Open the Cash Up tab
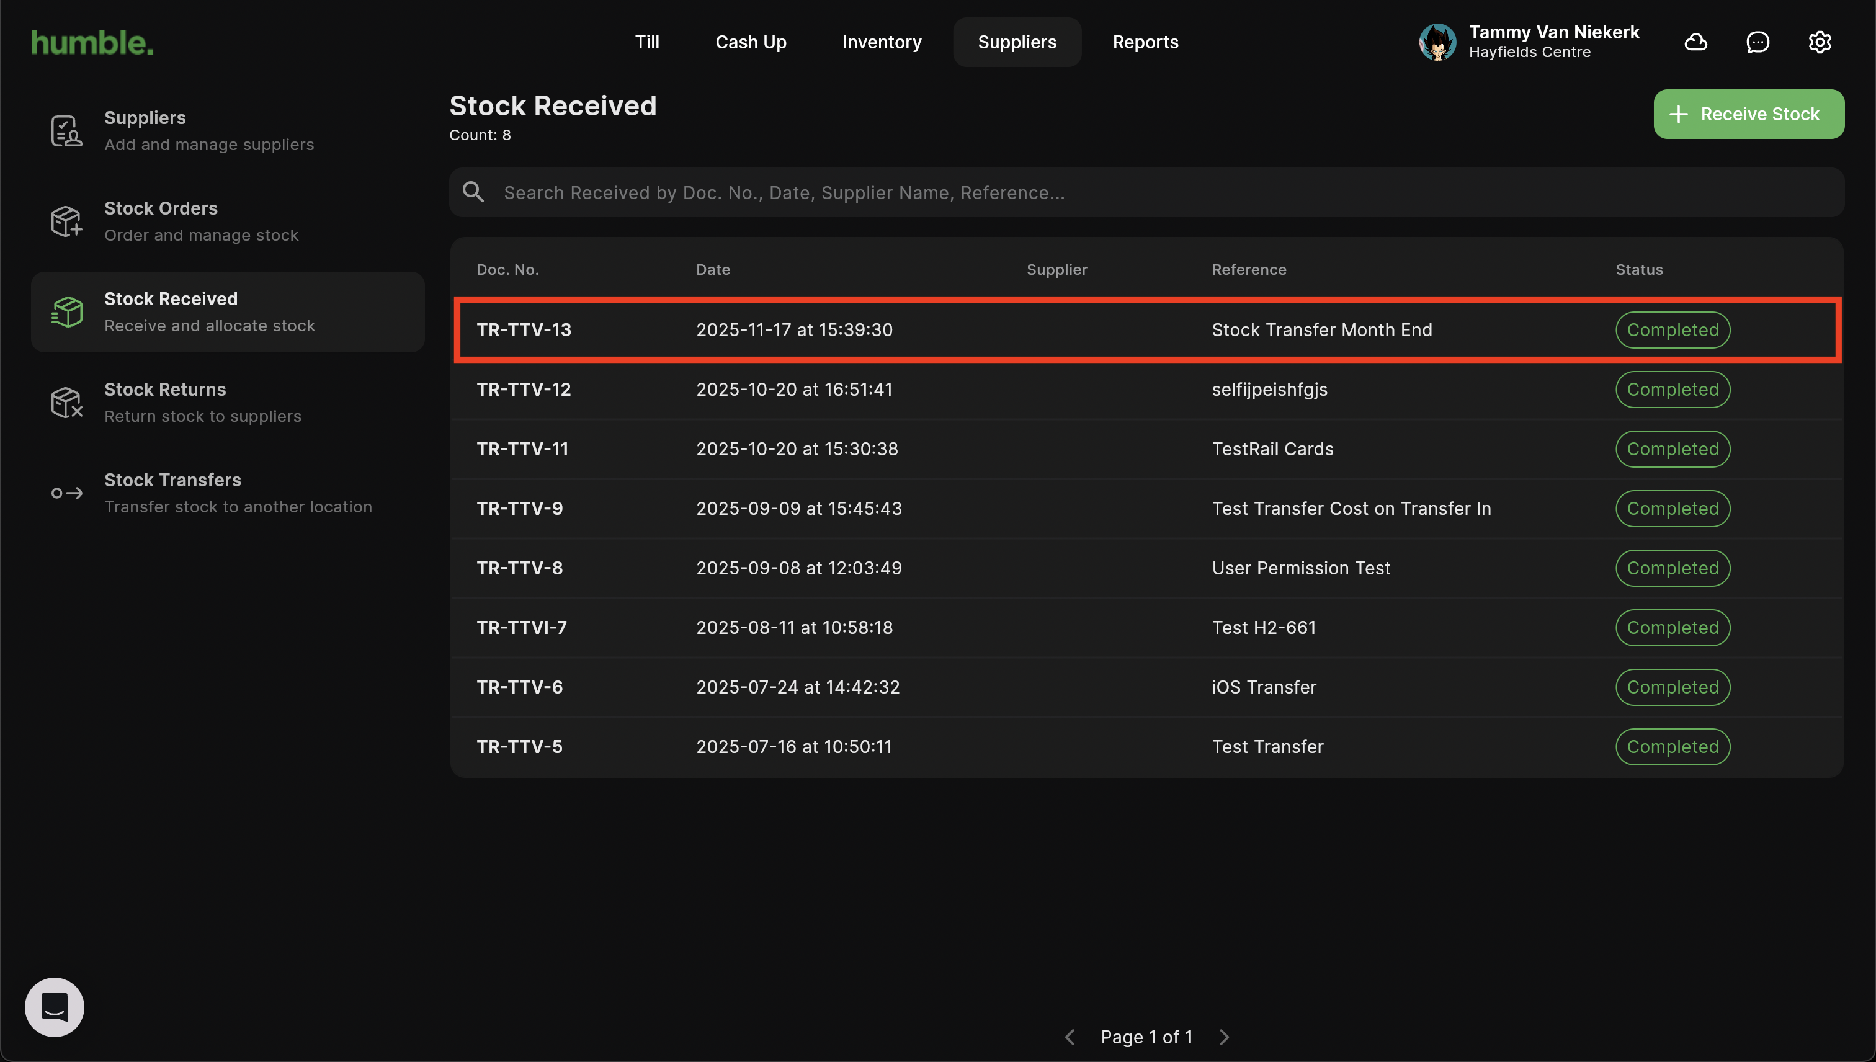The image size is (1876, 1062). click(x=751, y=42)
